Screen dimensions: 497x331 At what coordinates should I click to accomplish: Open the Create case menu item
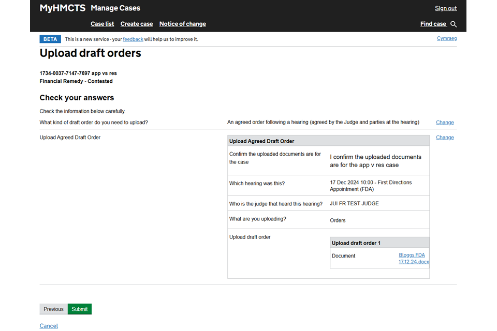pos(137,24)
